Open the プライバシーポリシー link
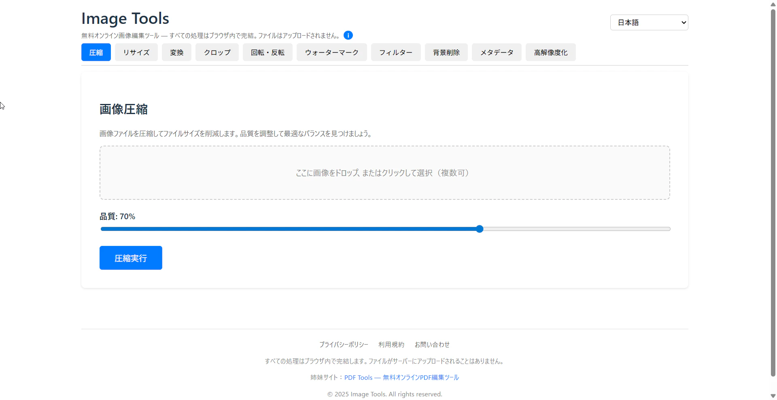This screenshot has width=777, height=400. click(x=344, y=345)
